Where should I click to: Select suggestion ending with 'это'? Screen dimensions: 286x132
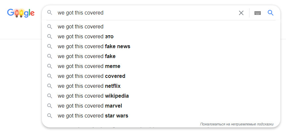click(x=161, y=37)
